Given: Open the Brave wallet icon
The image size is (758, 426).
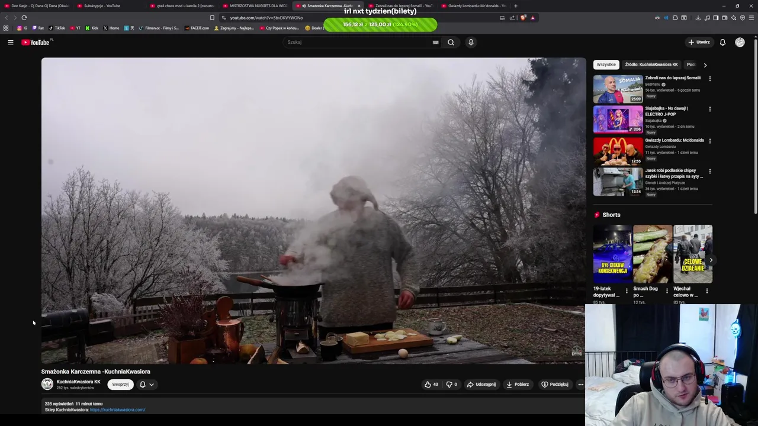Looking at the screenshot, I should [x=725, y=18].
